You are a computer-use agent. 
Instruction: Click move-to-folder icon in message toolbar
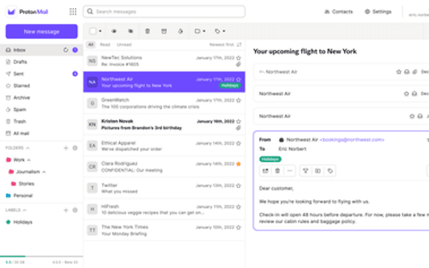(x=318, y=171)
